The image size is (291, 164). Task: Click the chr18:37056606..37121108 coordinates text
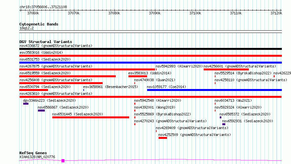[43, 7]
